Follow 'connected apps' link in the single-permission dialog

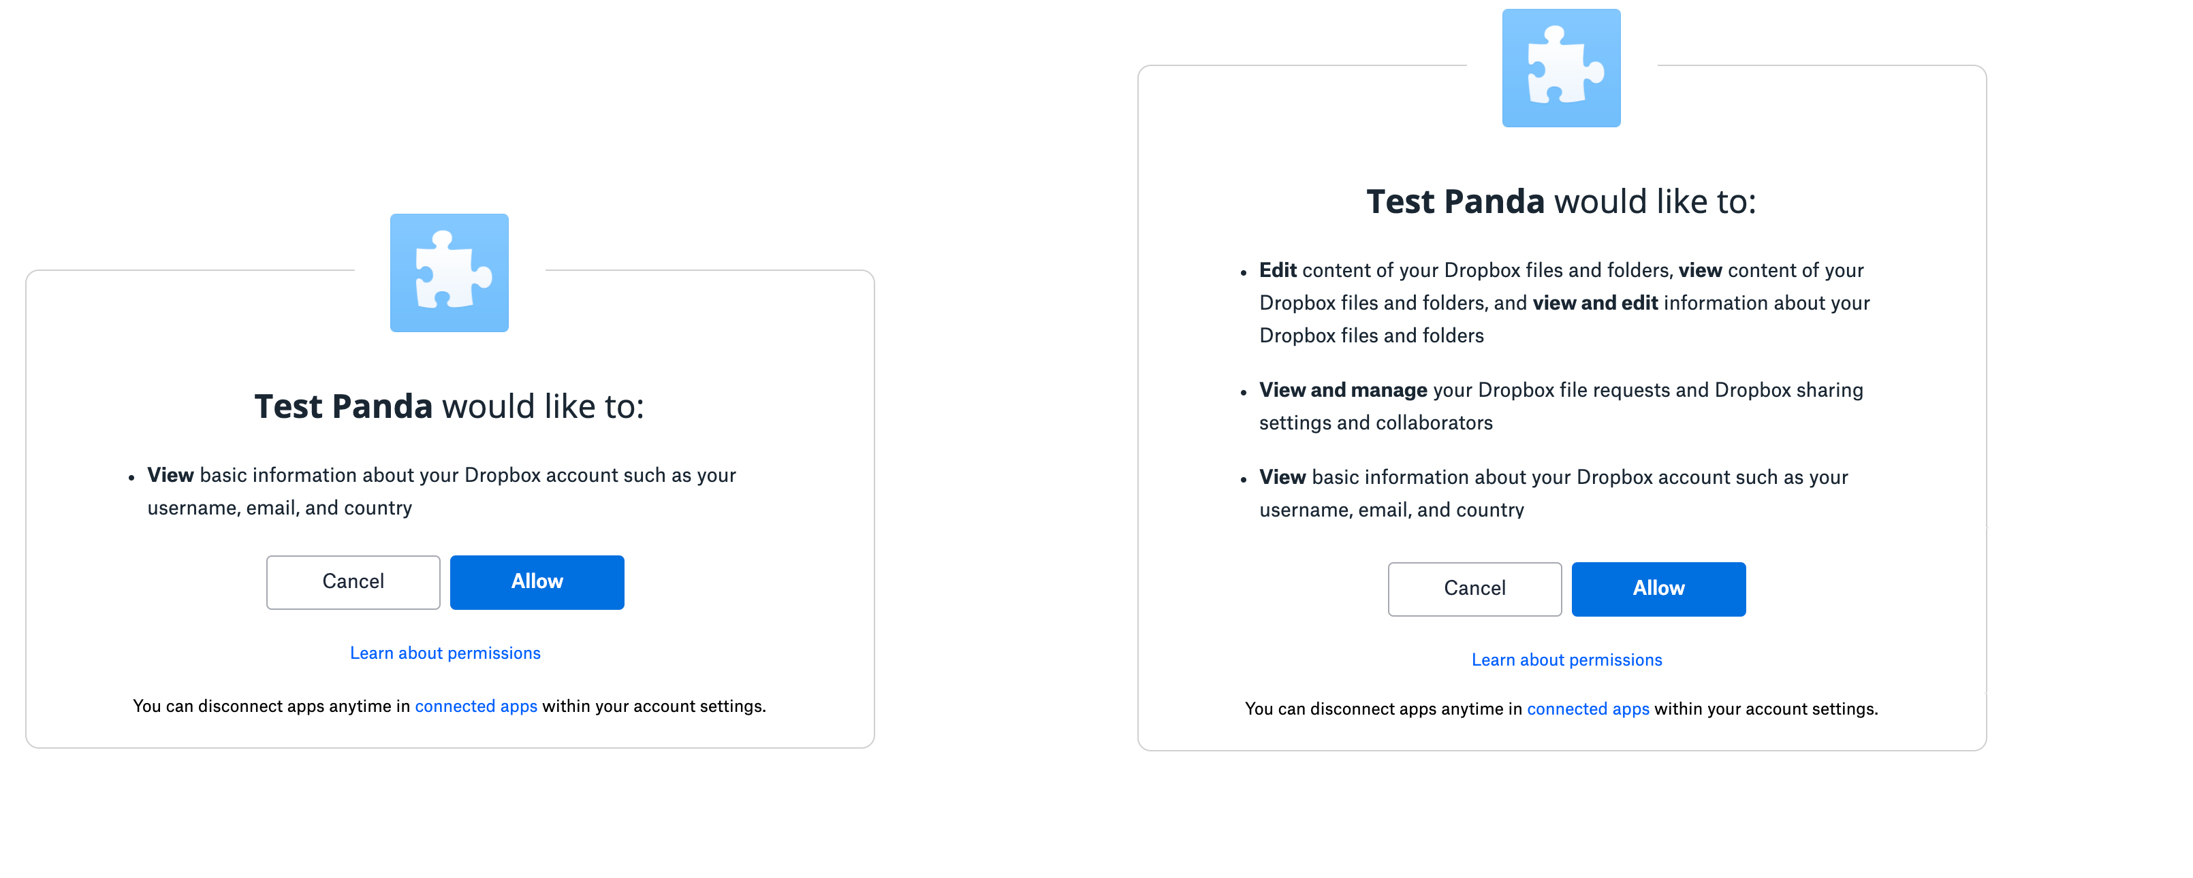click(x=476, y=706)
